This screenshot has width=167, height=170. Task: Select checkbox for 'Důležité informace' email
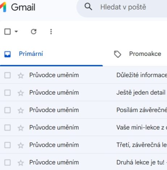[8, 75]
